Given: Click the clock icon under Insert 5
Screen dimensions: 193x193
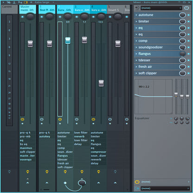Looking at the screenshot, I should (110, 119).
